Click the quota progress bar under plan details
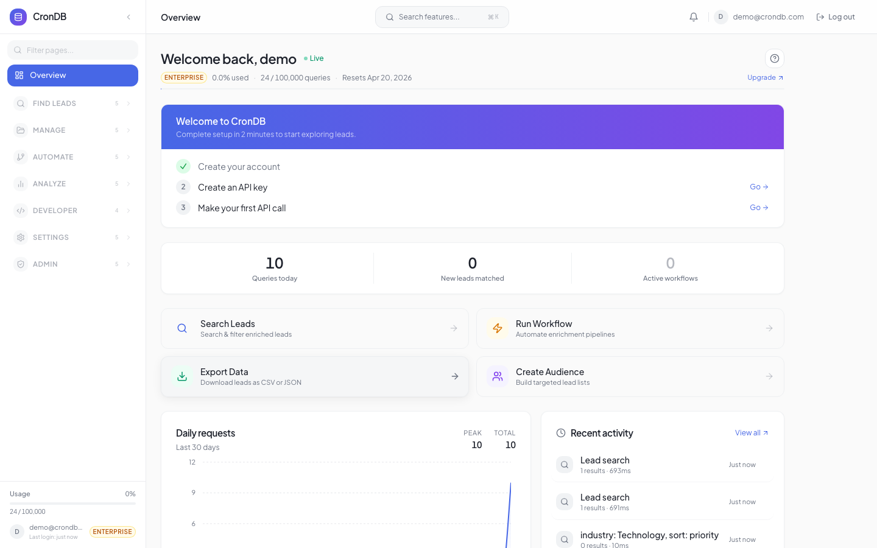This screenshot has width=877, height=548. pyautogui.click(x=473, y=89)
